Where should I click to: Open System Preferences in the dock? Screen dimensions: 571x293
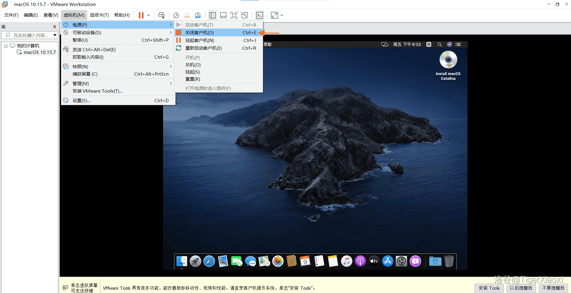(x=401, y=261)
